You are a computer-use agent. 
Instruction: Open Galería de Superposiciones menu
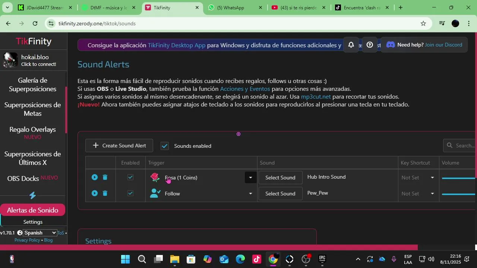[x=32, y=84]
